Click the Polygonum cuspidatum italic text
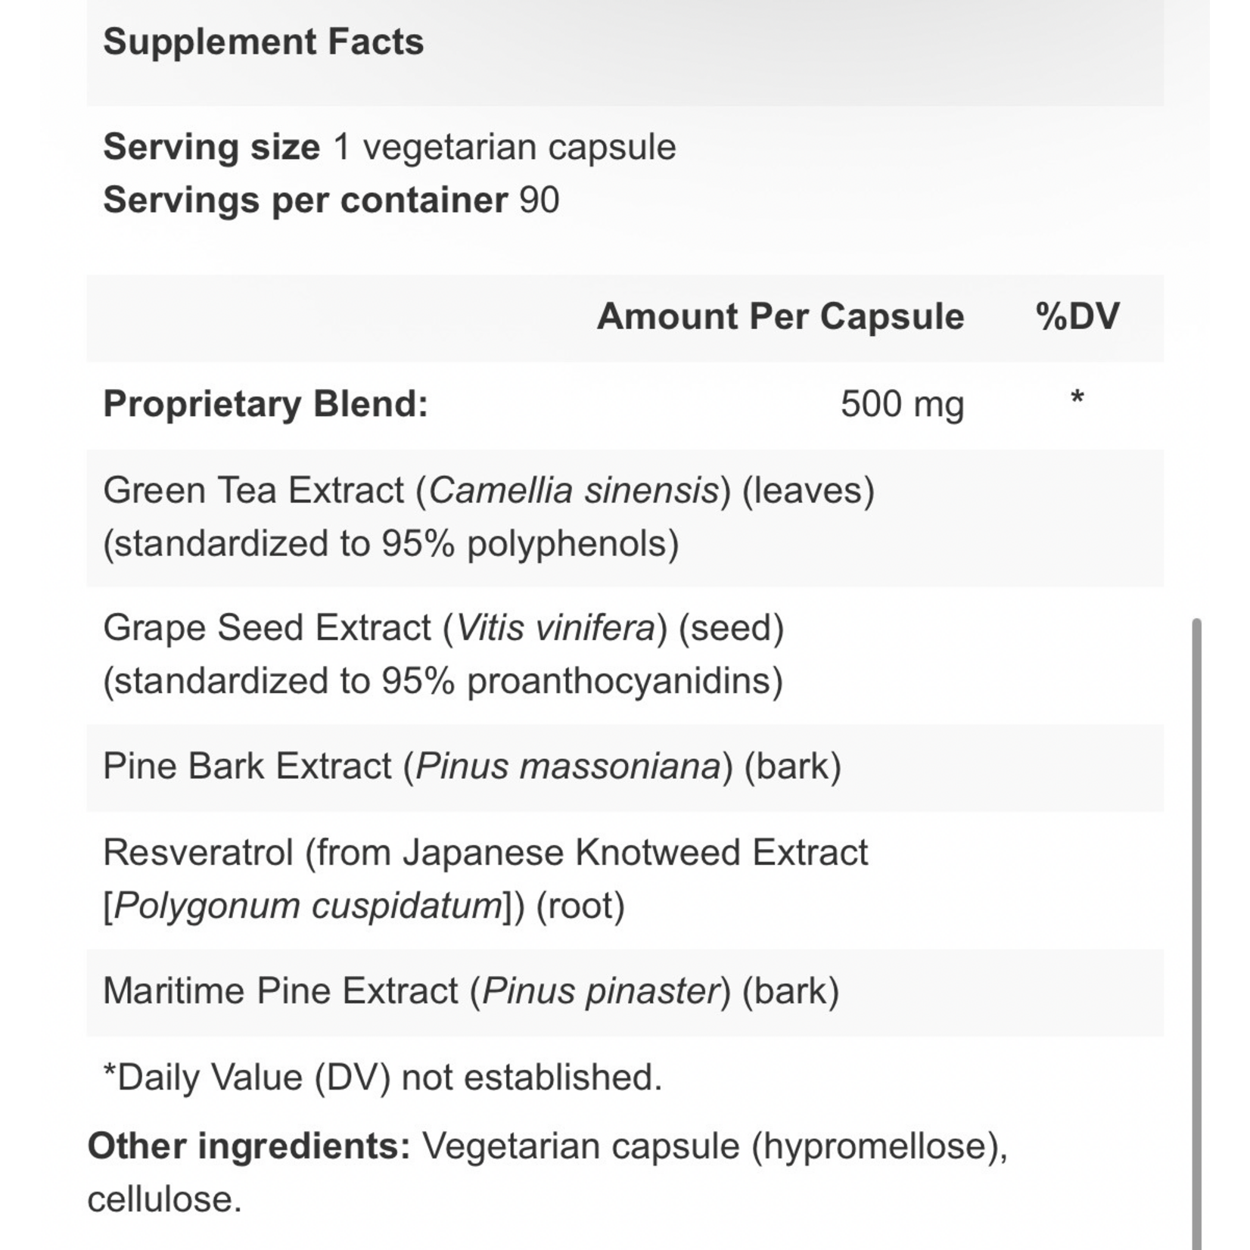Image resolution: width=1250 pixels, height=1250 pixels. point(308,906)
